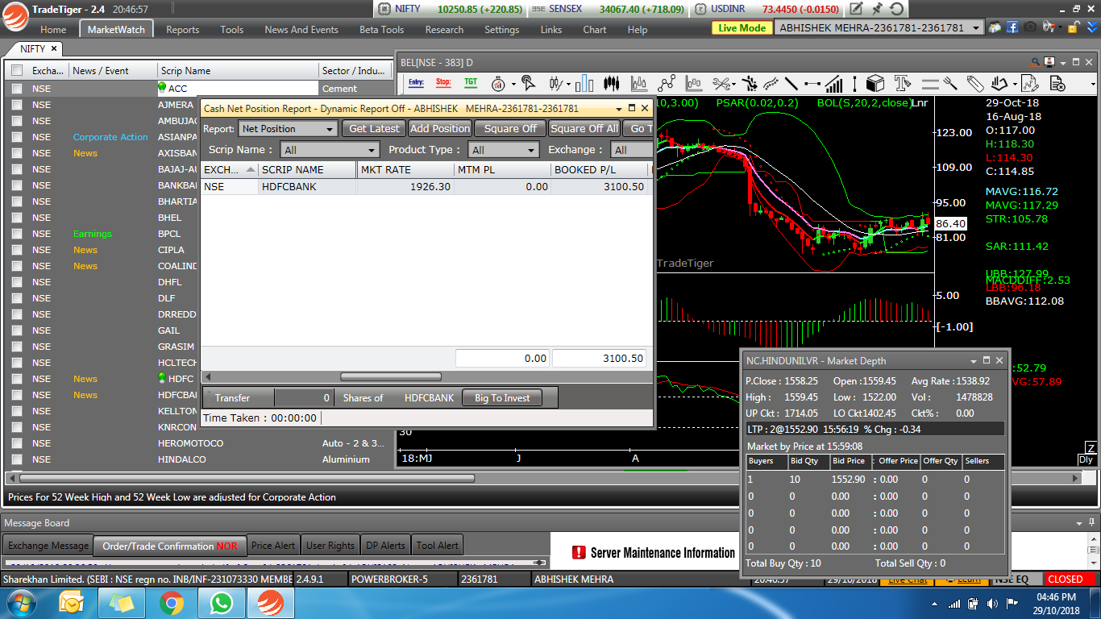Open the News And Events menu
This screenshot has height=619, width=1101.
301,29
